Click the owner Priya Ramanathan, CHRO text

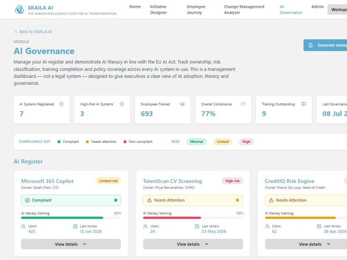click(x=169, y=188)
